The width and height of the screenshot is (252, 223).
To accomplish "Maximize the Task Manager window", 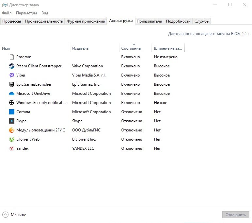I will pos(230,5).
